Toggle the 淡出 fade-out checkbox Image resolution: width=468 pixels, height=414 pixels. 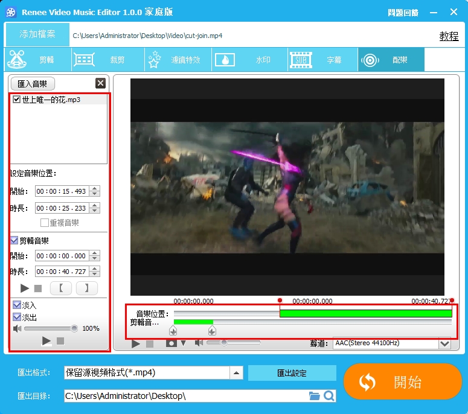(x=17, y=317)
